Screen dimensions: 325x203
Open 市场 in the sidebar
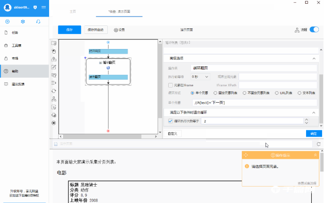pos(25,58)
